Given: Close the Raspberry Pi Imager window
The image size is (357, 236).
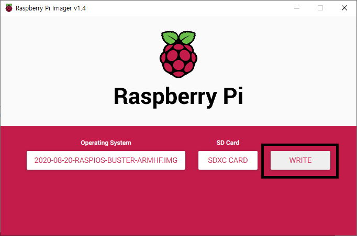Looking at the screenshot, I should 344,8.
